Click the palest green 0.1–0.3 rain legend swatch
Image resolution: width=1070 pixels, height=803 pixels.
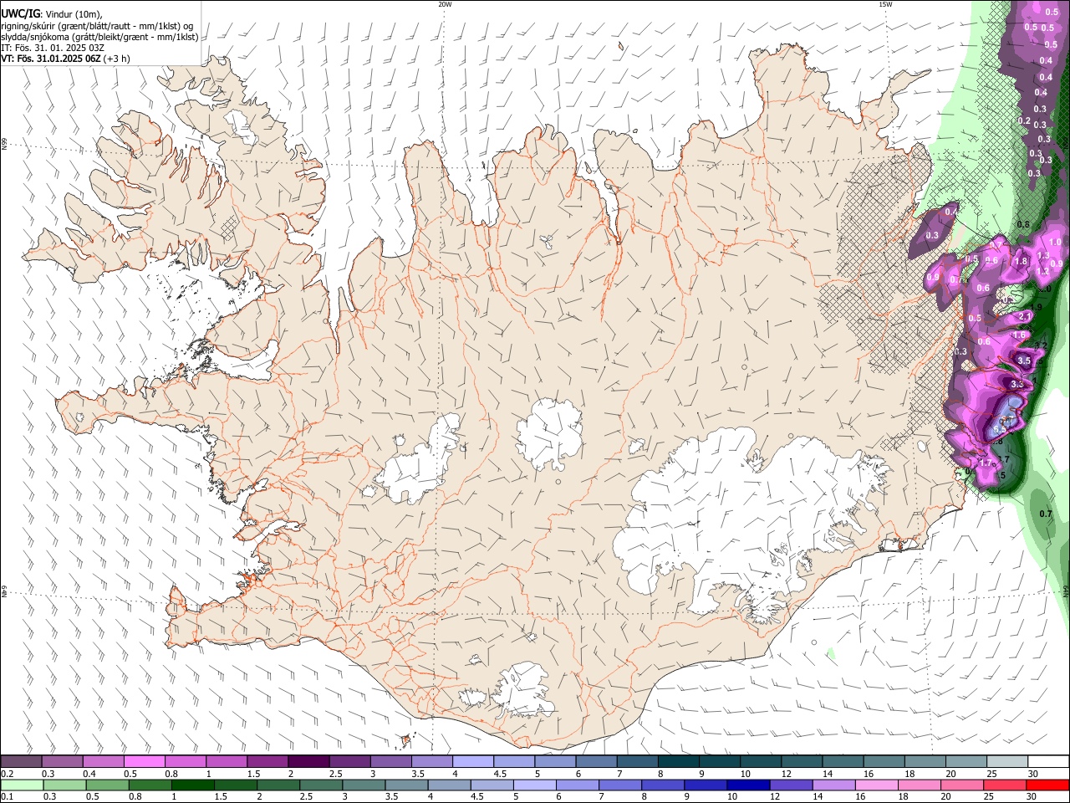coord(22,785)
